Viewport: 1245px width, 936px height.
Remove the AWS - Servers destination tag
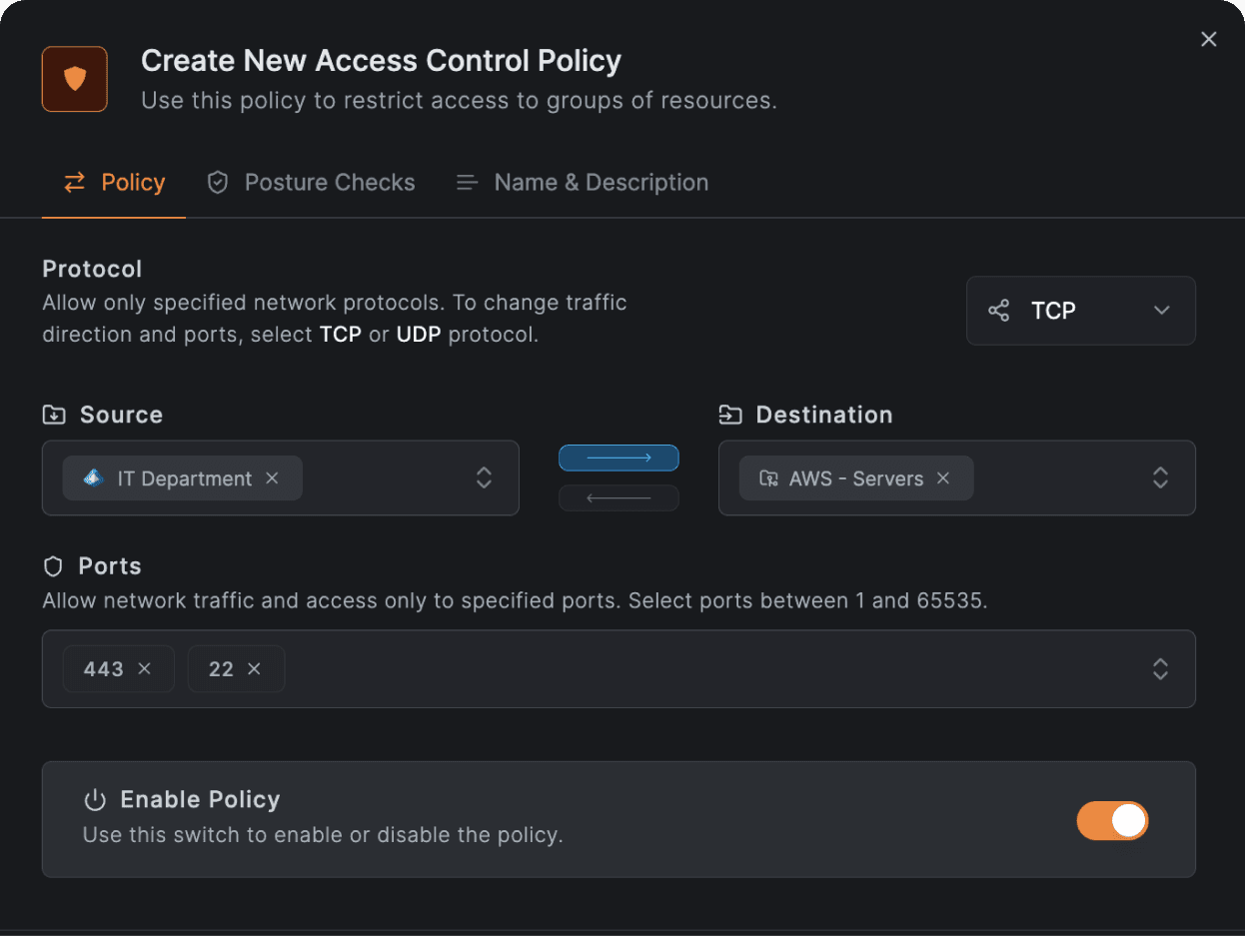pos(942,477)
